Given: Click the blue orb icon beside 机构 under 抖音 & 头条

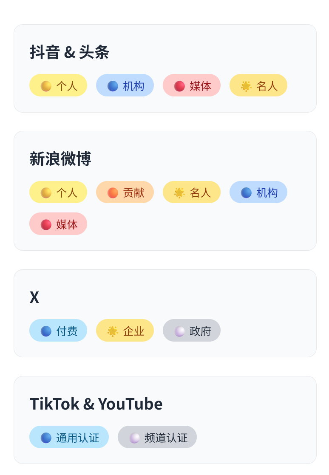Looking at the screenshot, I should (113, 86).
